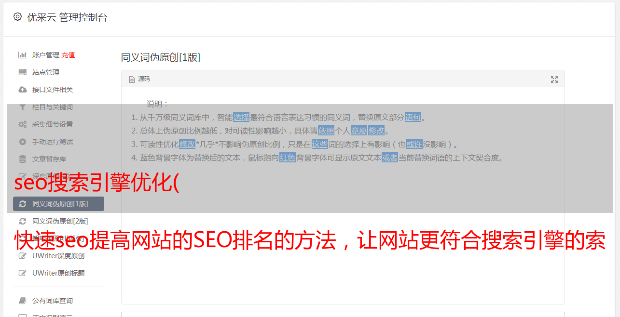Image resolution: width=620 pixels, height=317 pixels.
Task: Open 账户管理 bar chart icon
Action: pos(22,55)
